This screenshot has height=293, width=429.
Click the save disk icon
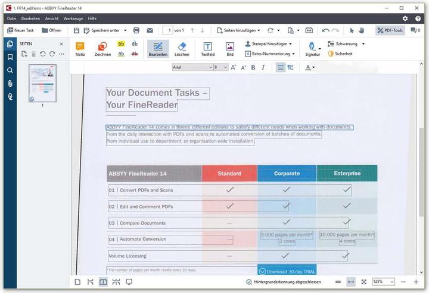point(76,30)
